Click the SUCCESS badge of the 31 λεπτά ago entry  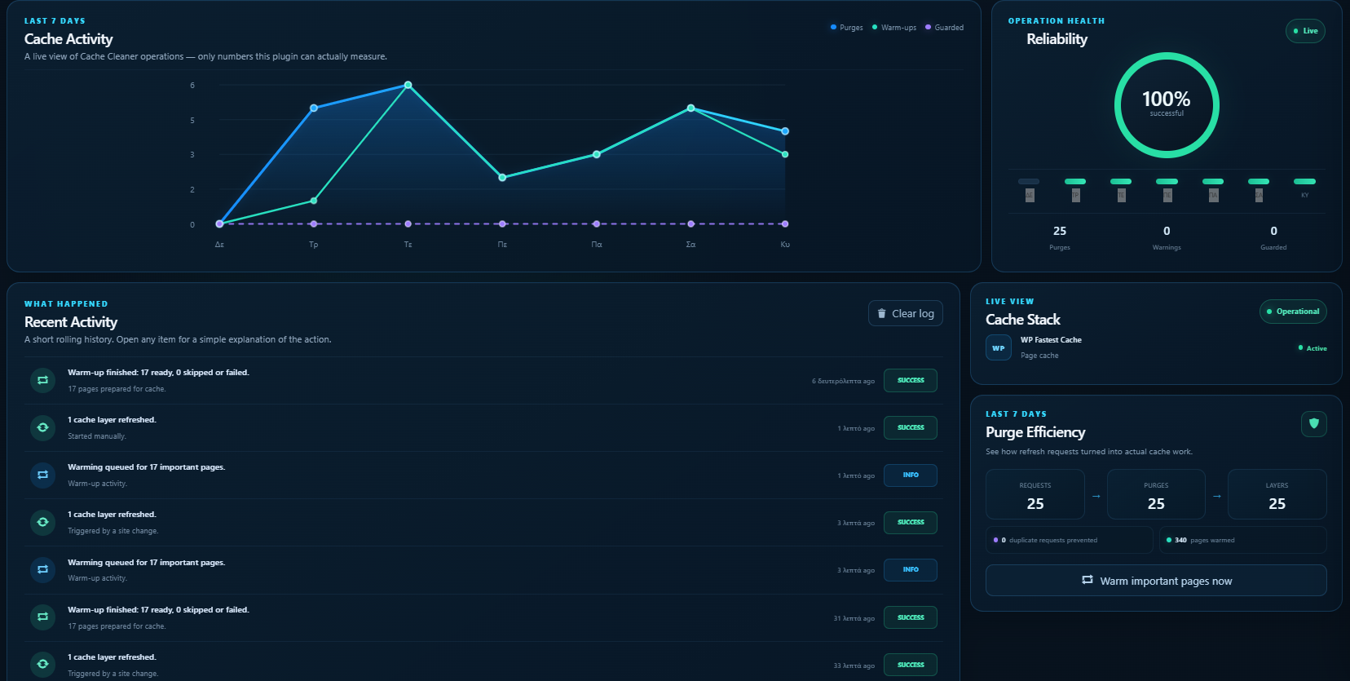(x=911, y=617)
